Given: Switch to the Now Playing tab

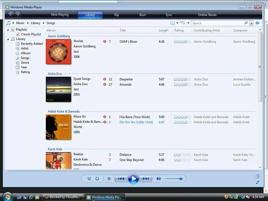Looking at the screenshot, I should (60, 15).
